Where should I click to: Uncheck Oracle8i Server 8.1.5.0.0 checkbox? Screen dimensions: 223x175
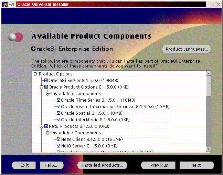click(46, 80)
